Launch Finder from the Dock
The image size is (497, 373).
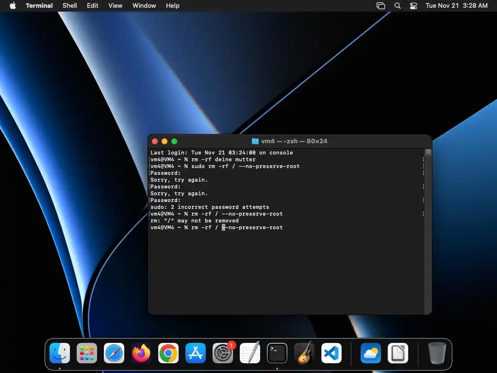60,353
